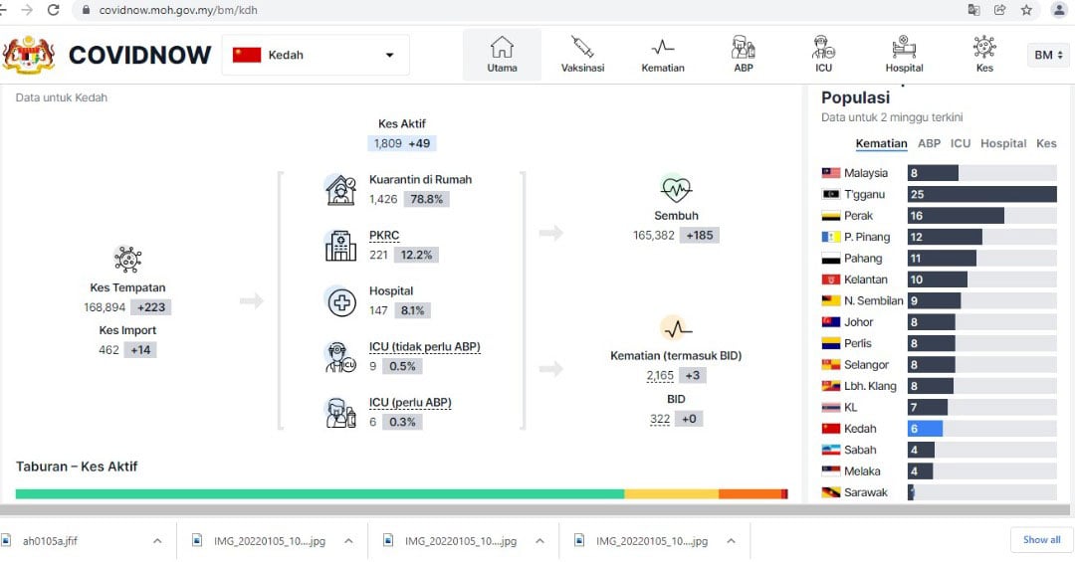This screenshot has width=1075, height=562.
Task: Click the Kuarantin di Rumah house icon
Action: click(x=340, y=190)
